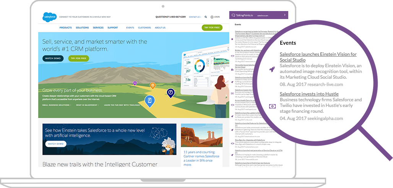Open DocuSign, Inc. integrates with Salesforce link

pos(250,140)
